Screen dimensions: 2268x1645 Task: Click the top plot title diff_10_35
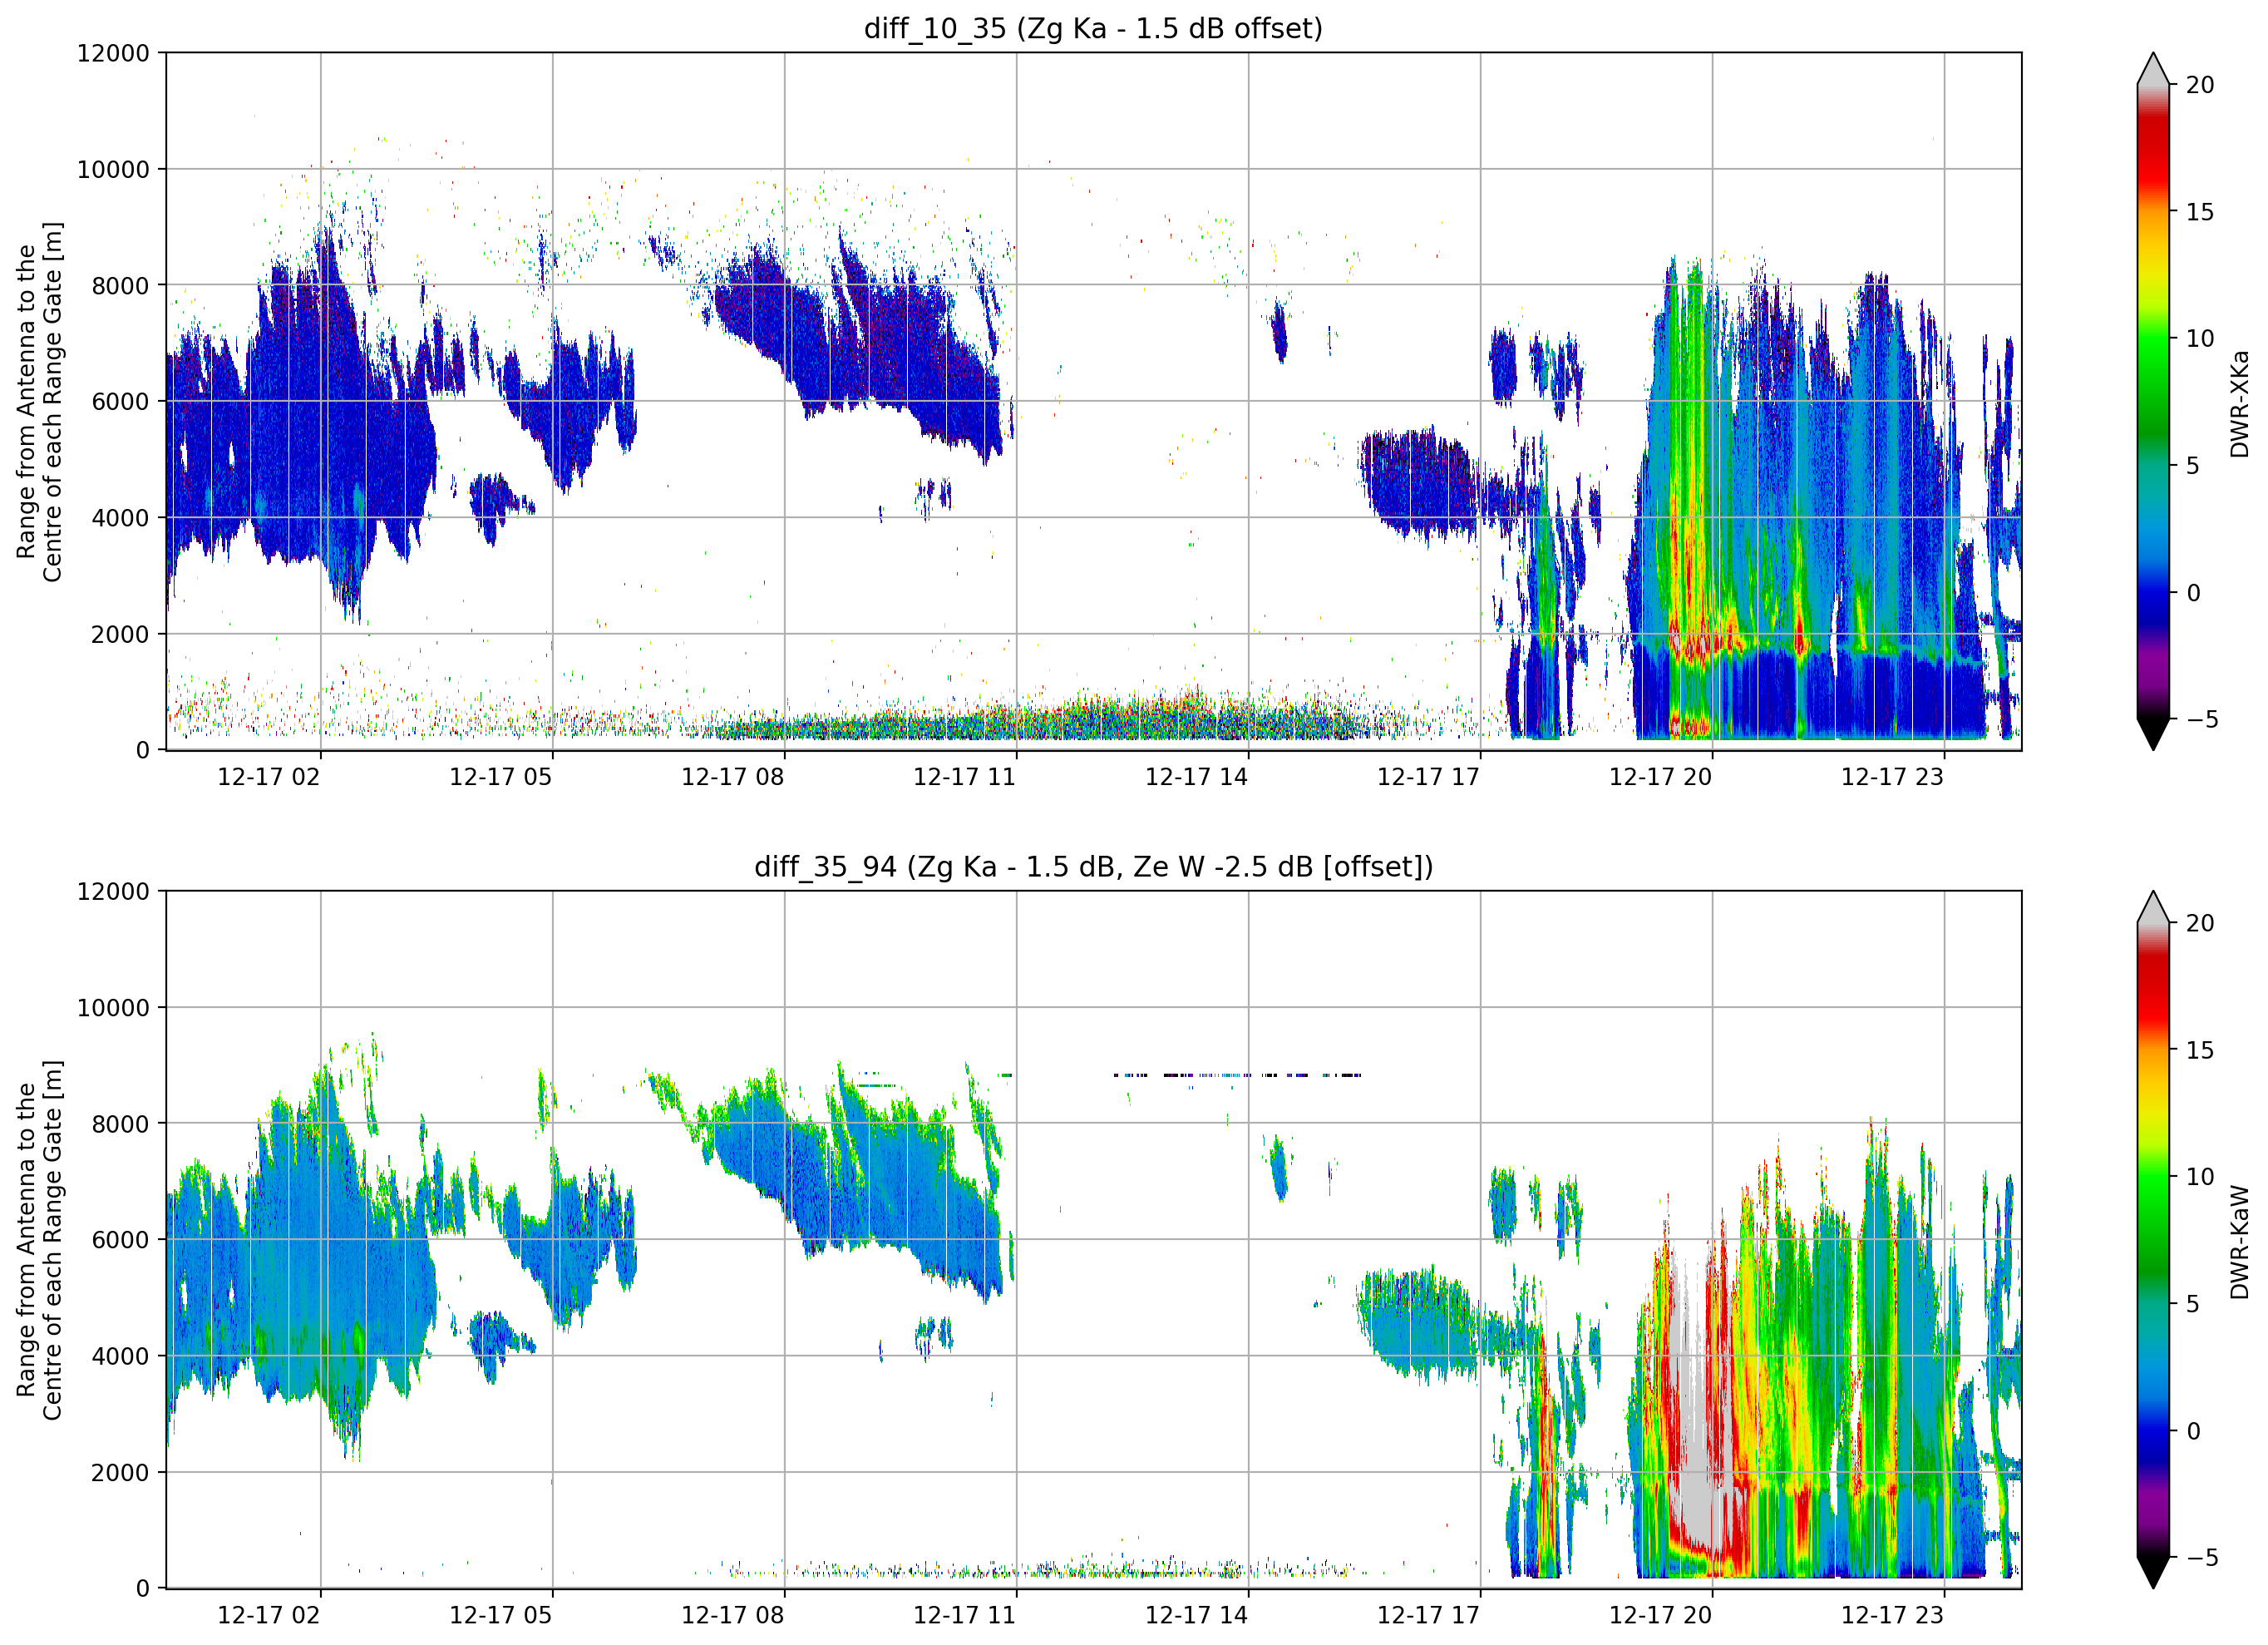pos(1093,28)
